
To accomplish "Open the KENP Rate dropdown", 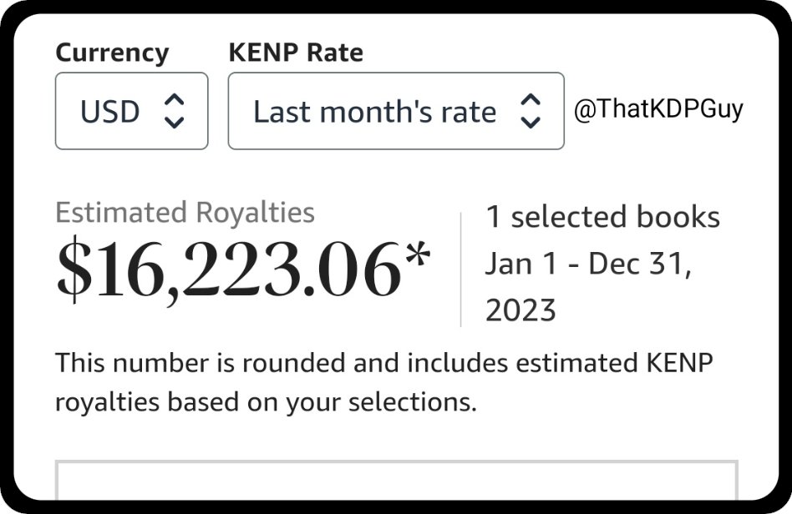I will coord(396,111).
